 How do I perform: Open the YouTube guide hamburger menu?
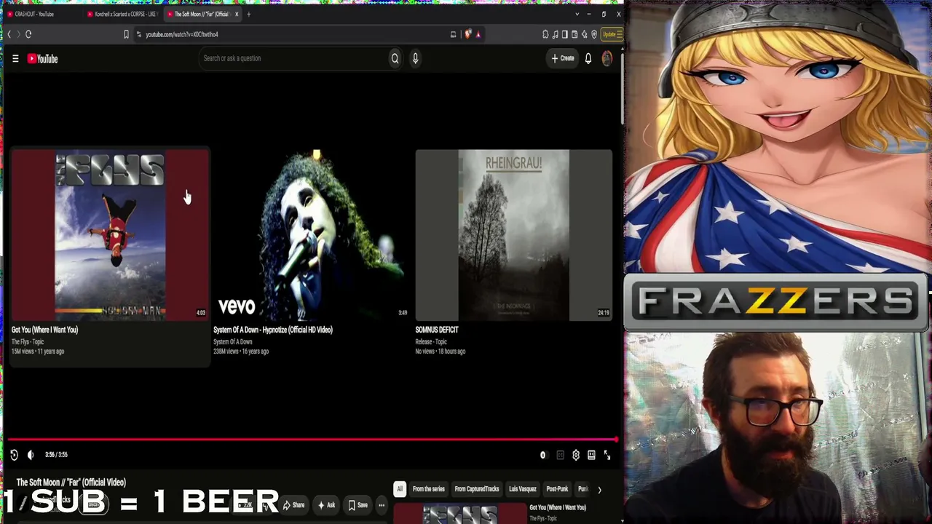tap(15, 59)
